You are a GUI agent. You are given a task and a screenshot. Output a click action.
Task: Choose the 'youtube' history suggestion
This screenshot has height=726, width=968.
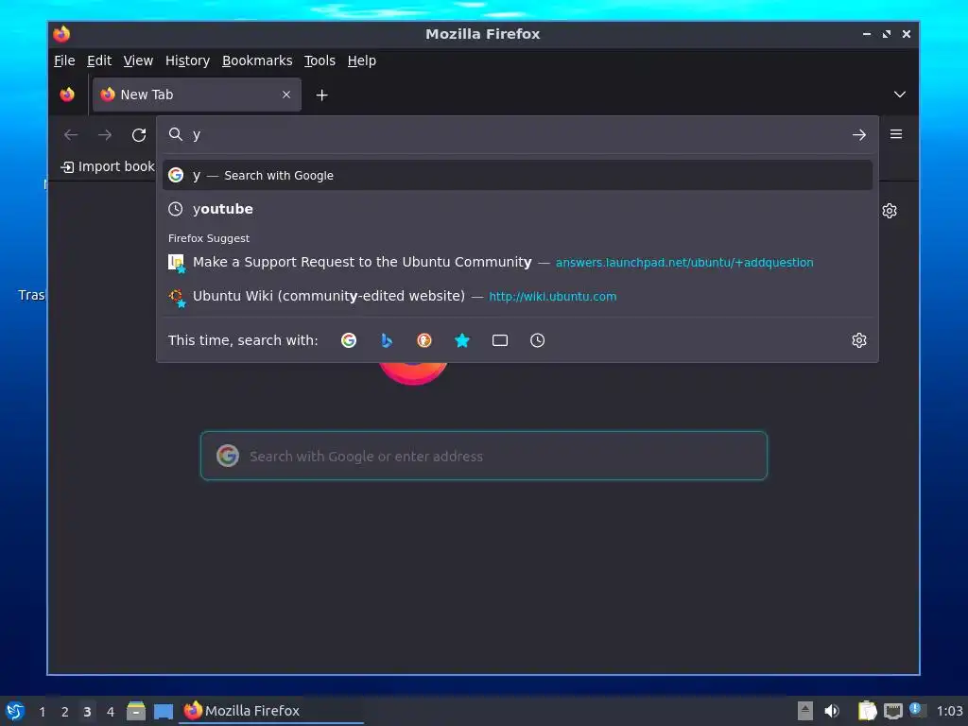click(517, 209)
